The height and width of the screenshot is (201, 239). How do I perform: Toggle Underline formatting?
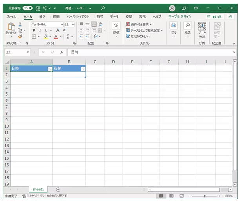pos(46,31)
